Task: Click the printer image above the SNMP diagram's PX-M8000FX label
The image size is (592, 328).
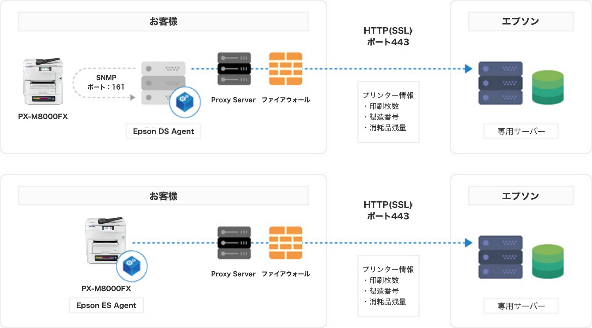Action: coord(43,81)
